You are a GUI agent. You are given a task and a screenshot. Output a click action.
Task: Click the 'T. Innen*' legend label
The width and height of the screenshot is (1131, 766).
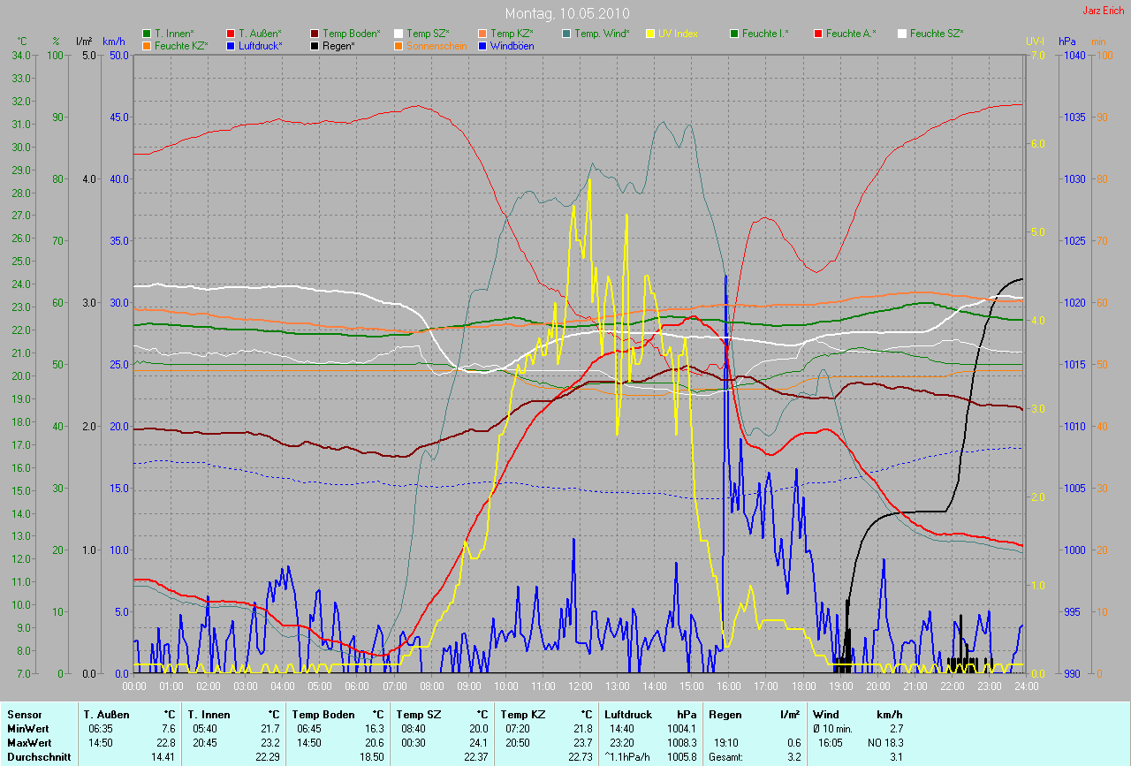coord(174,34)
